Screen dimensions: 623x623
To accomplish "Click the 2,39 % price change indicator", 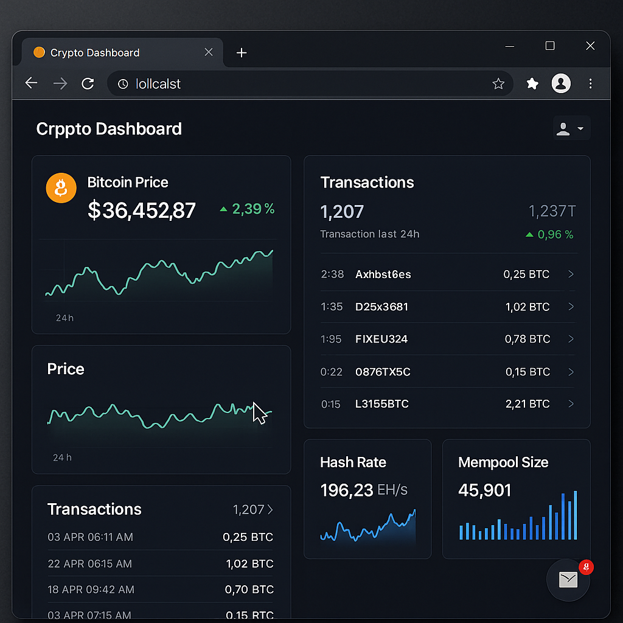I will coord(247,209).
